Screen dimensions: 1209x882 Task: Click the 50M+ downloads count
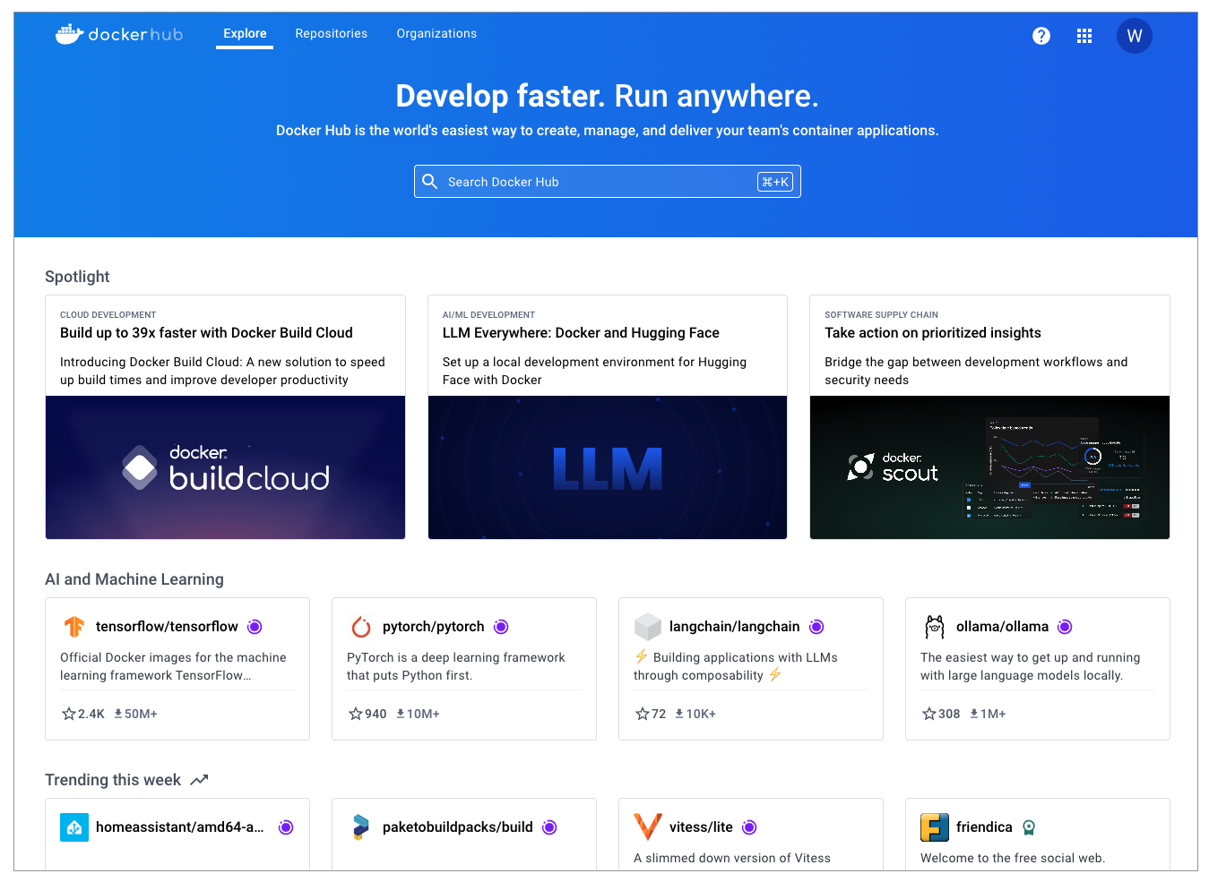(x=141, y=714)
